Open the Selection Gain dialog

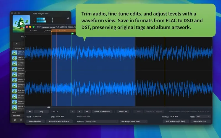point(36,121)
